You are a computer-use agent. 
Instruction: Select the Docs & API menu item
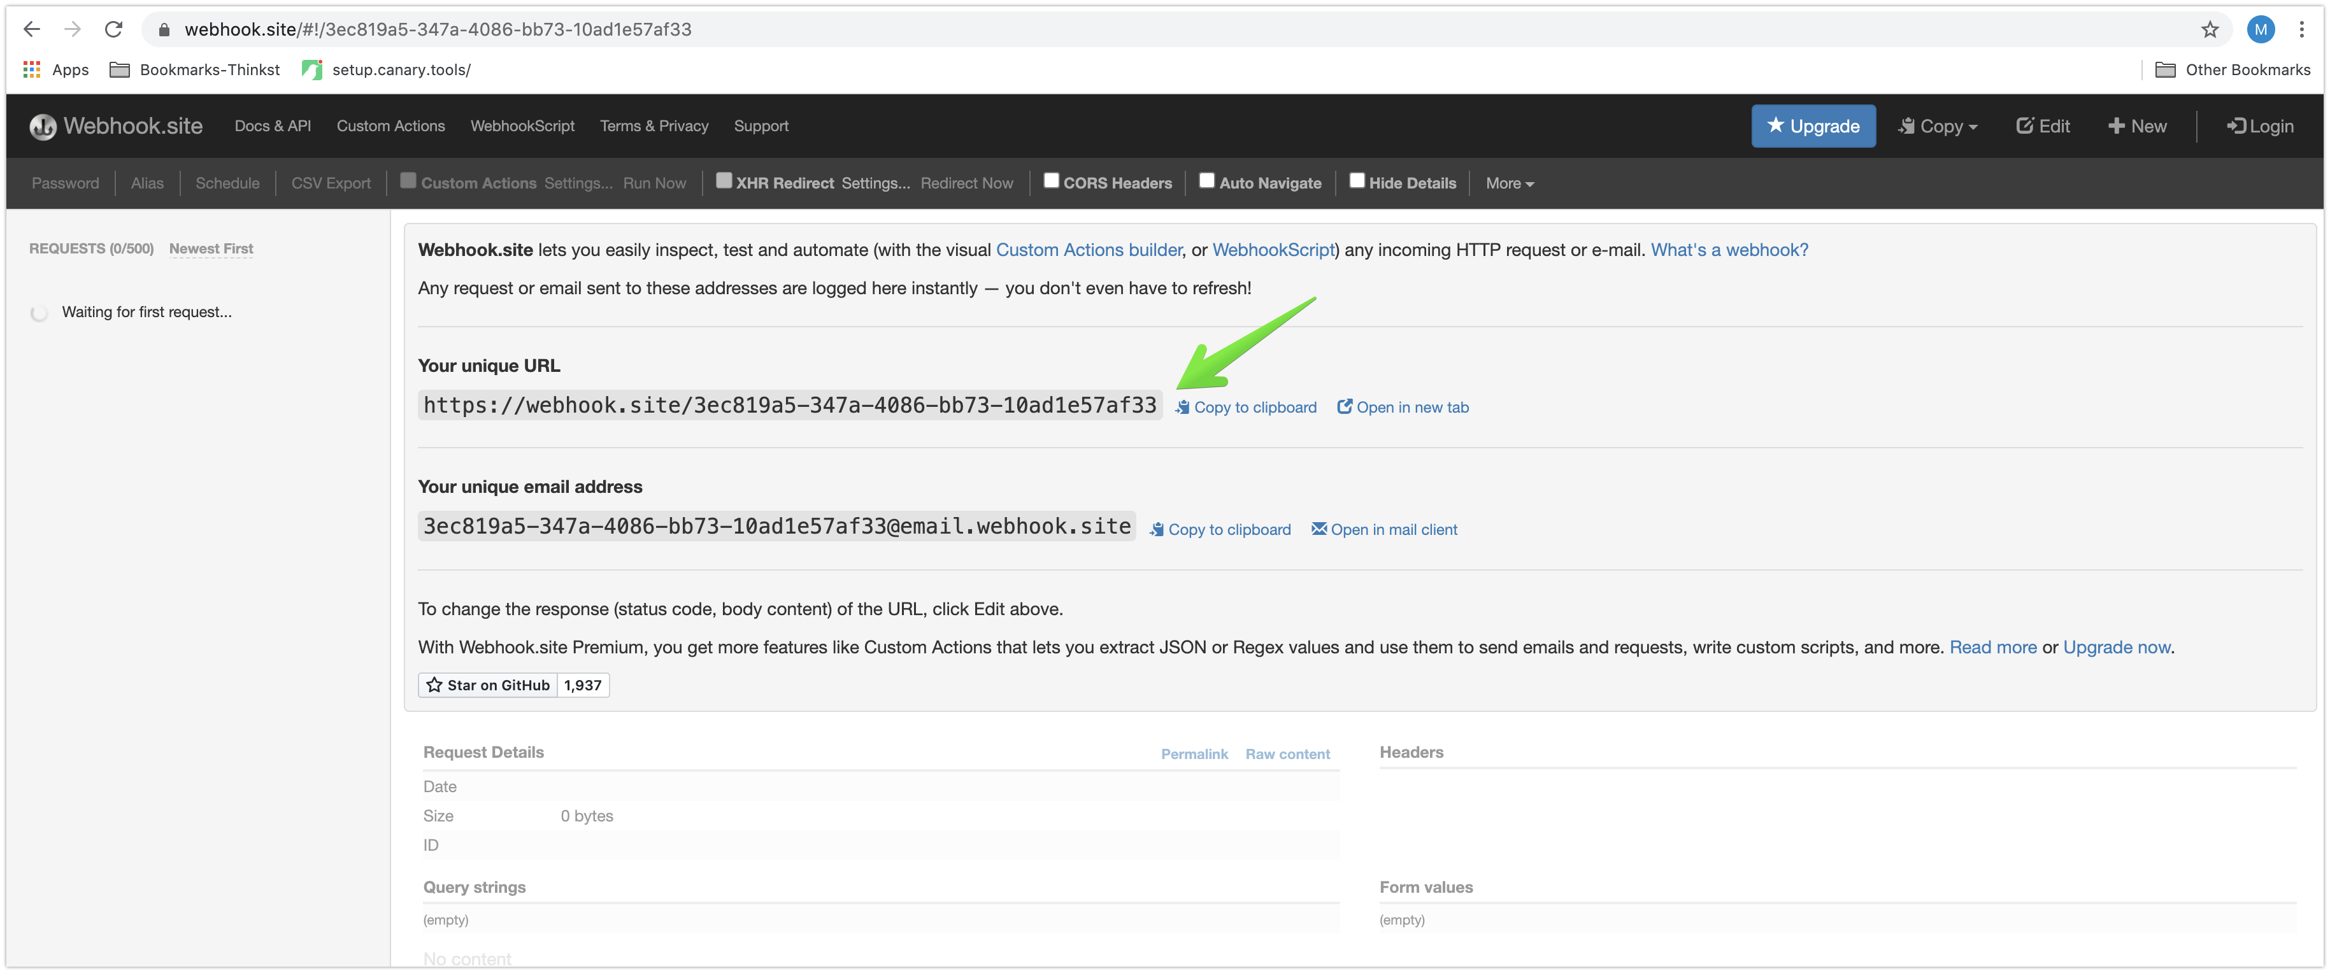click(x=273, y=126)
